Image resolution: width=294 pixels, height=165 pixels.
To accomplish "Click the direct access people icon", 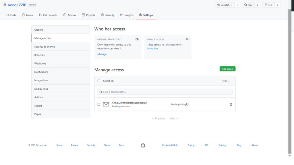I will [x=187, y=39].
